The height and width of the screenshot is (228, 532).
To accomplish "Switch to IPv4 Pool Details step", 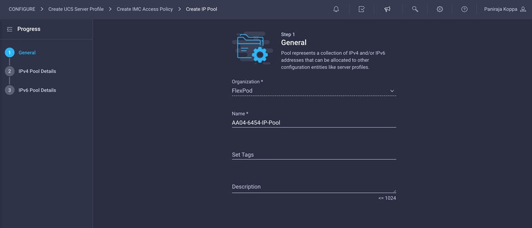I will (37, 71).
